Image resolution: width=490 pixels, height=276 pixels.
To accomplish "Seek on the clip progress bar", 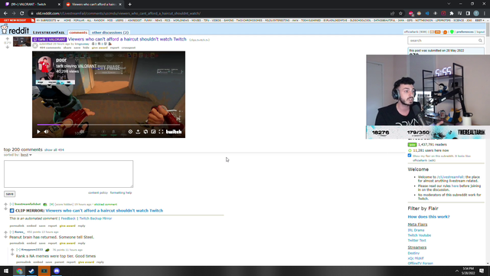I will (109, 124).
